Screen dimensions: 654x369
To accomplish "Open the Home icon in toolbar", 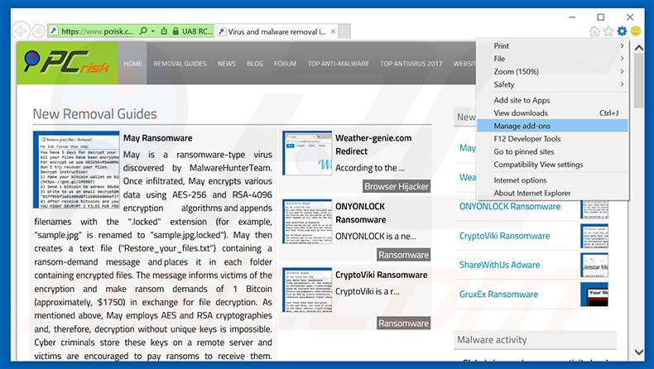I will pyautogui.click(x=594, y=31).
